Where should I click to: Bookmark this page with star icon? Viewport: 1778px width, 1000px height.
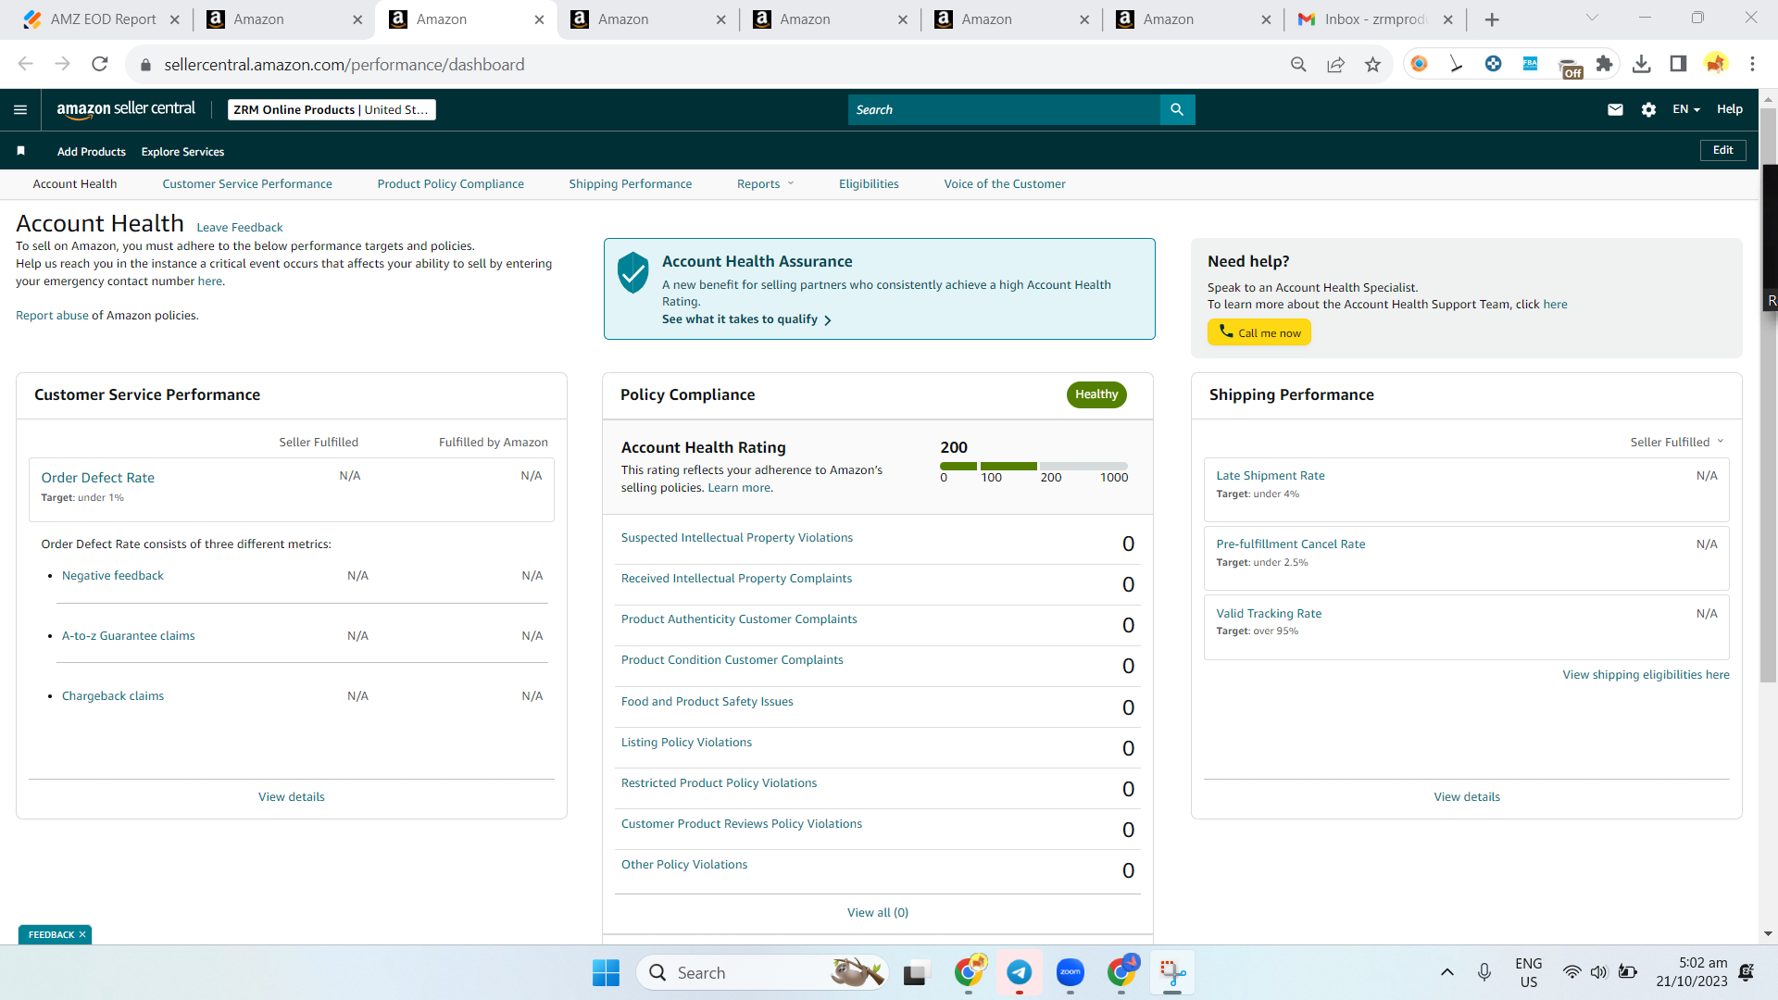tap(1372, 64)
